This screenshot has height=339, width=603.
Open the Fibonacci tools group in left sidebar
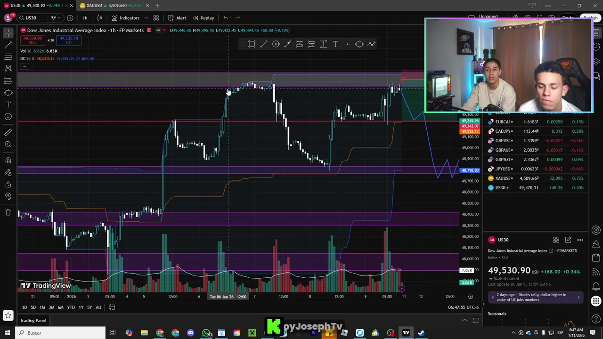8,57
